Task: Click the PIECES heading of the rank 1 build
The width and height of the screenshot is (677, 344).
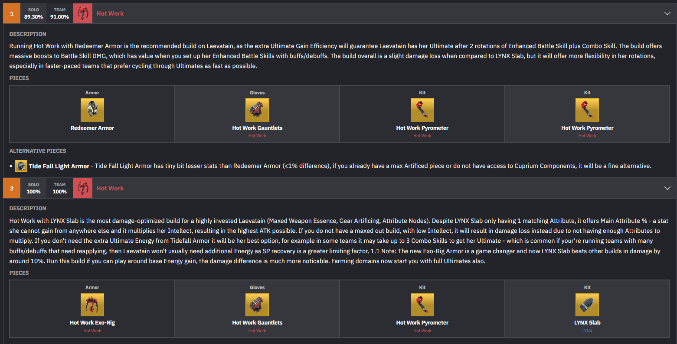Action: coord(19,78)
